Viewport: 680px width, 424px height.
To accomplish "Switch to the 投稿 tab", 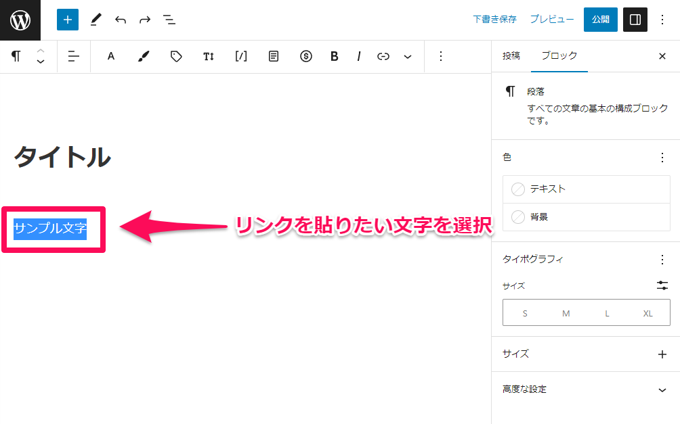I will (511, 56).
